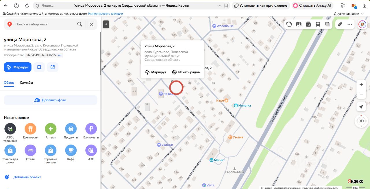Search nearby Товары для дома
This screenshot has width=370, height=189.
coord(10,154)
